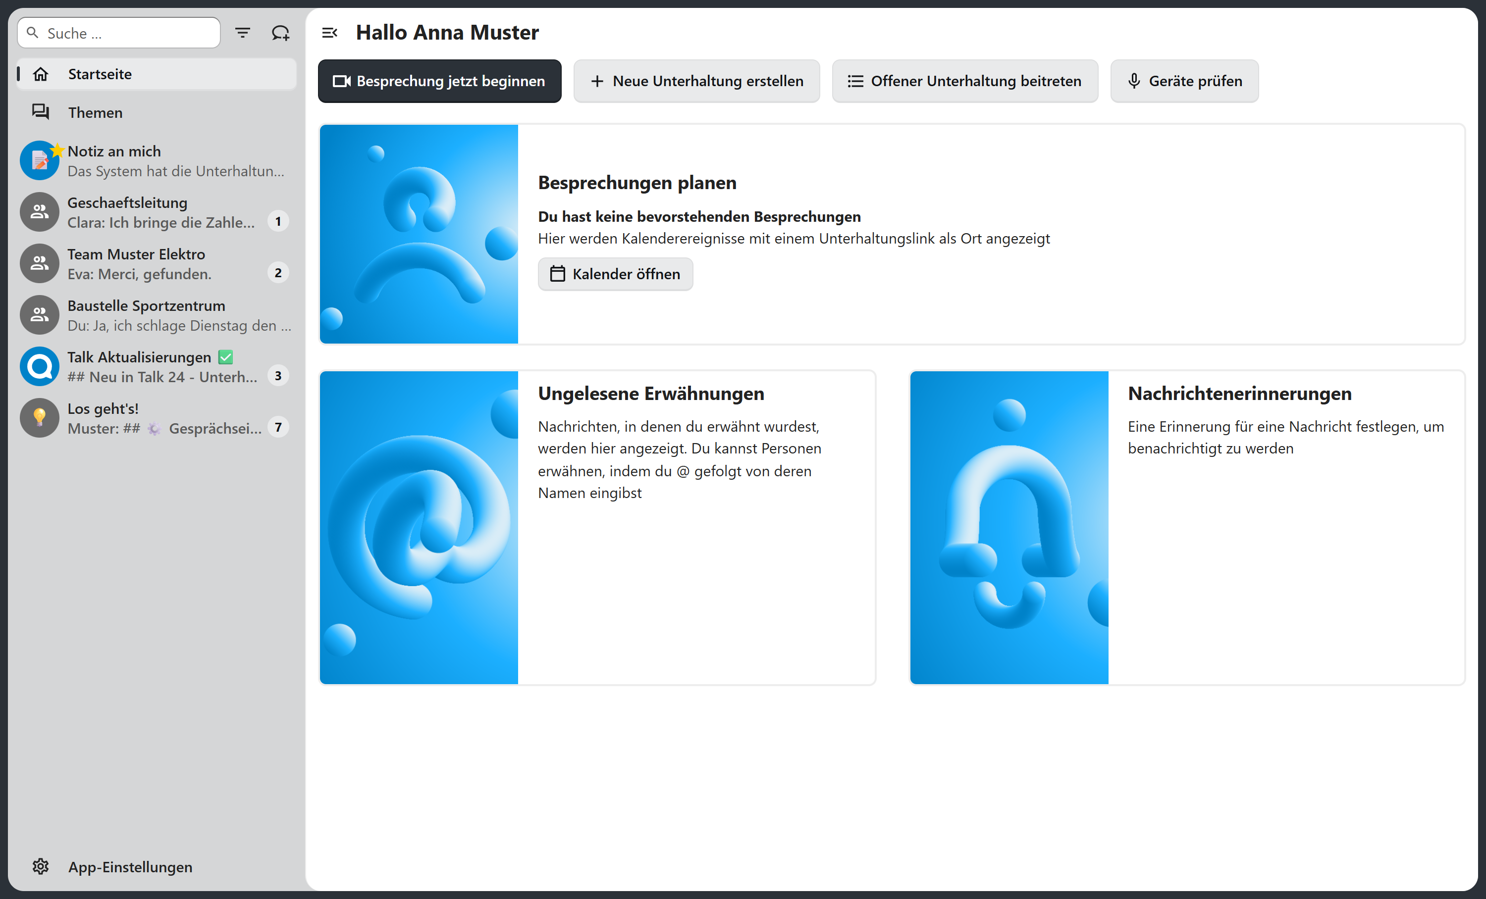Click the unread badge 1 on Geschaeftsleitung
This screenshot has width=1486, height=899.
tap(278, 222)
